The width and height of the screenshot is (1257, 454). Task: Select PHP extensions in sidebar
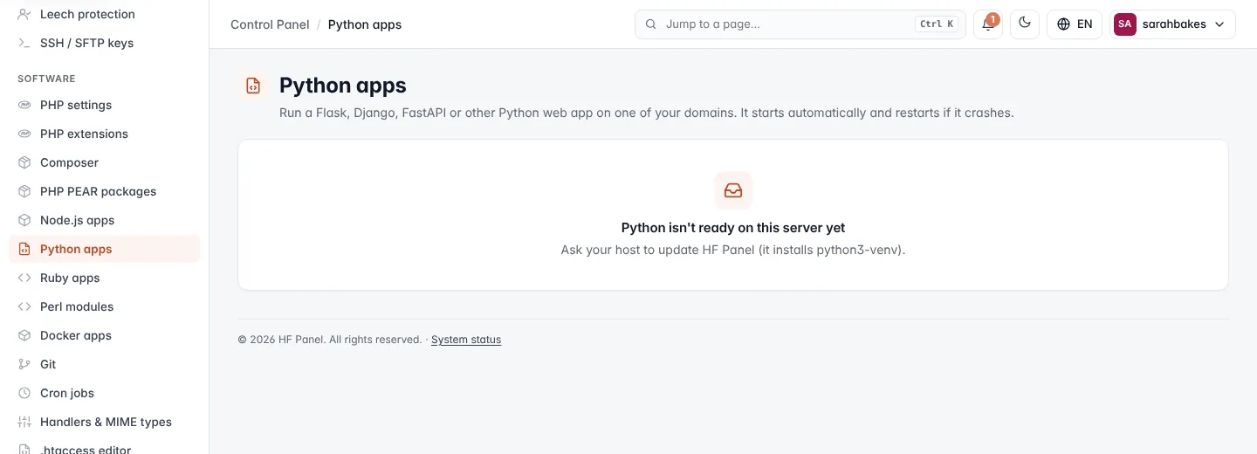click(x=105, y=134)
